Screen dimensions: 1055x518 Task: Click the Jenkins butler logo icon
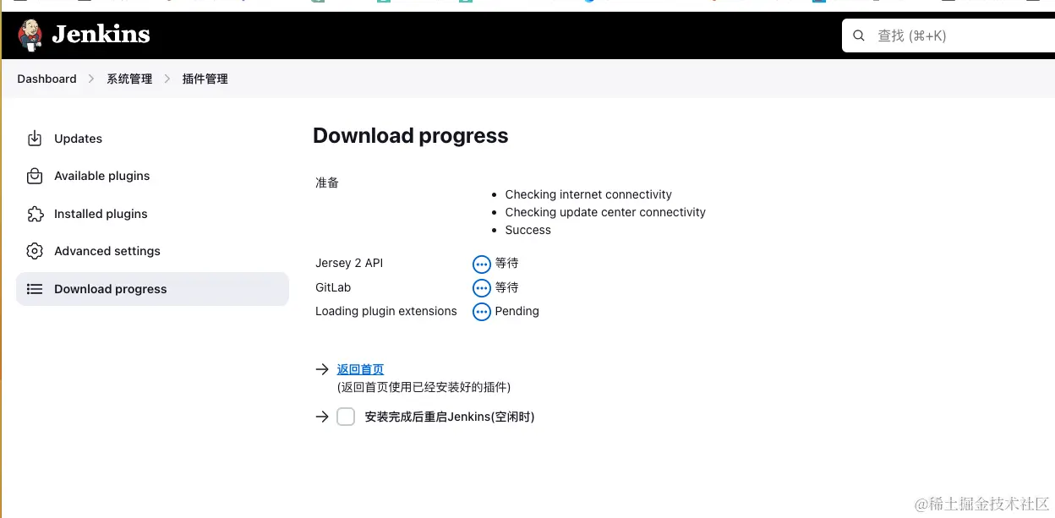[30, 35]
